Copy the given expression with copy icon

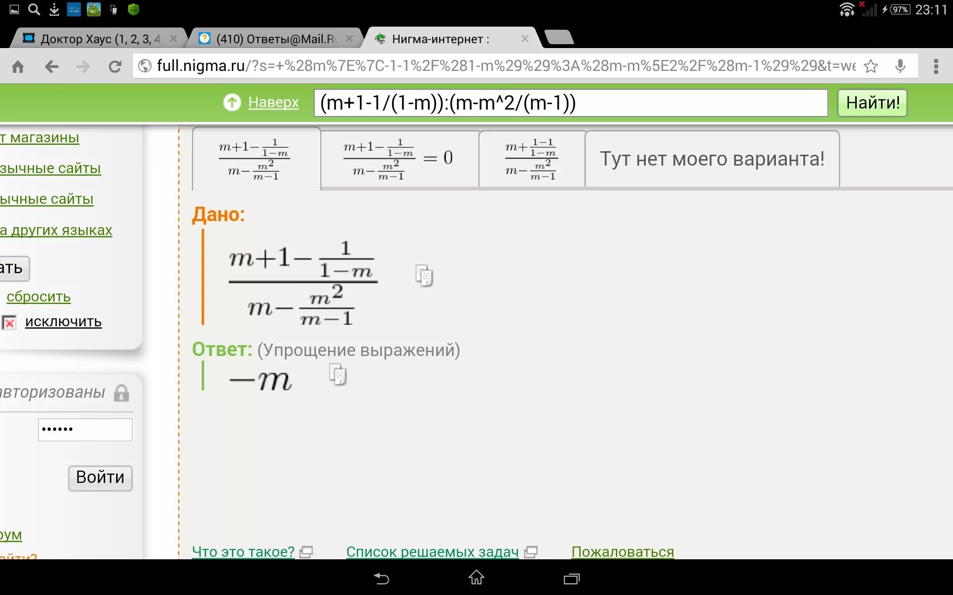tap(424, 276)
